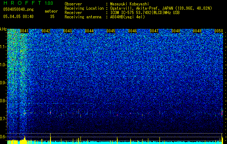Click the 1.1 kHz frequency axis label
The height and width of the screenshot is (144, 227).
(3, 47)
